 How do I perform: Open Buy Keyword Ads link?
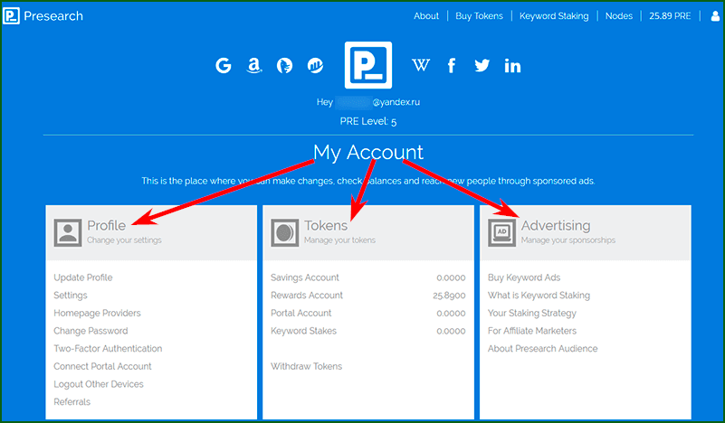click(x=524, y=277)
